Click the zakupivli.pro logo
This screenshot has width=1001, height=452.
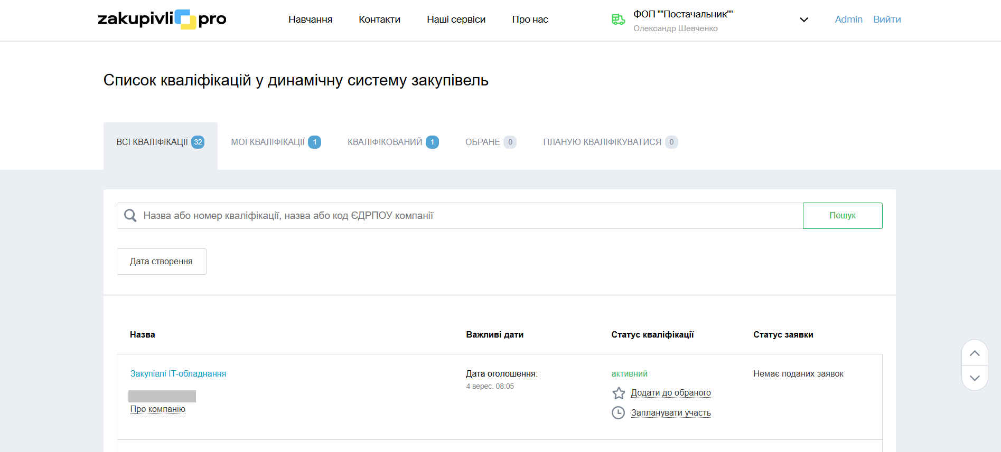pos(162,20)
